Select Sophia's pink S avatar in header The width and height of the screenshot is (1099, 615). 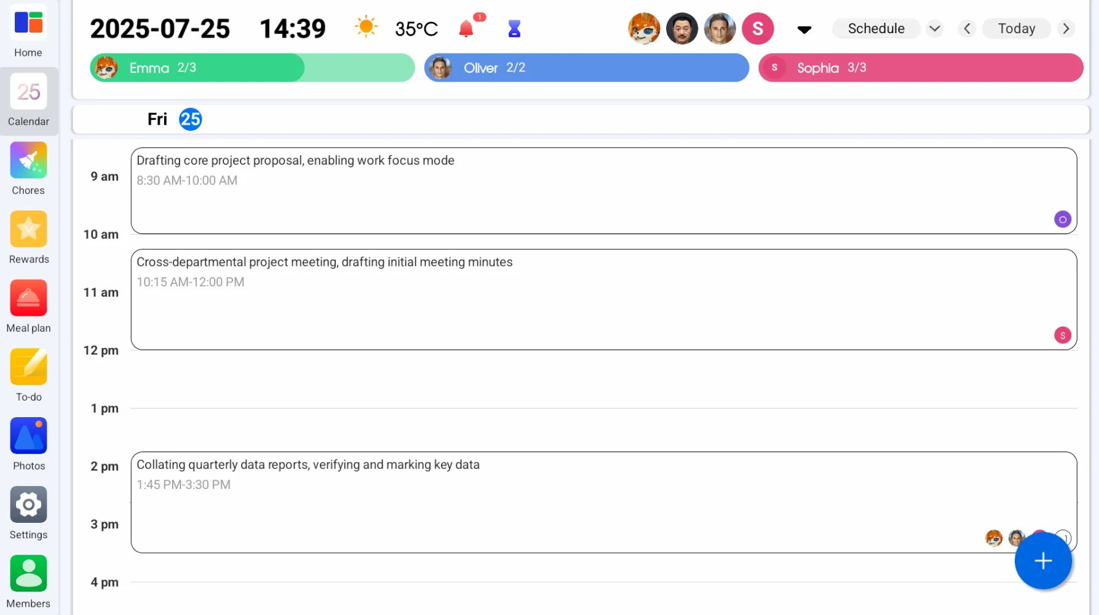point(758,28)
